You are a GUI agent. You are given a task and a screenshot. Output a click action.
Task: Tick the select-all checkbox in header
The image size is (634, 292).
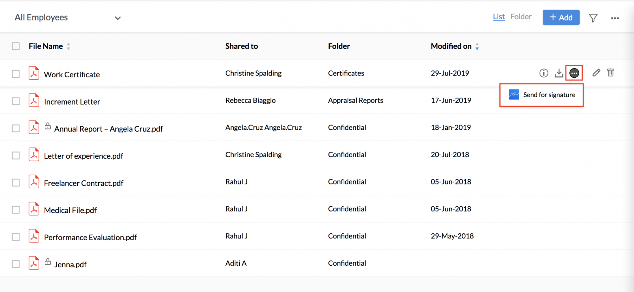(16, 46)
